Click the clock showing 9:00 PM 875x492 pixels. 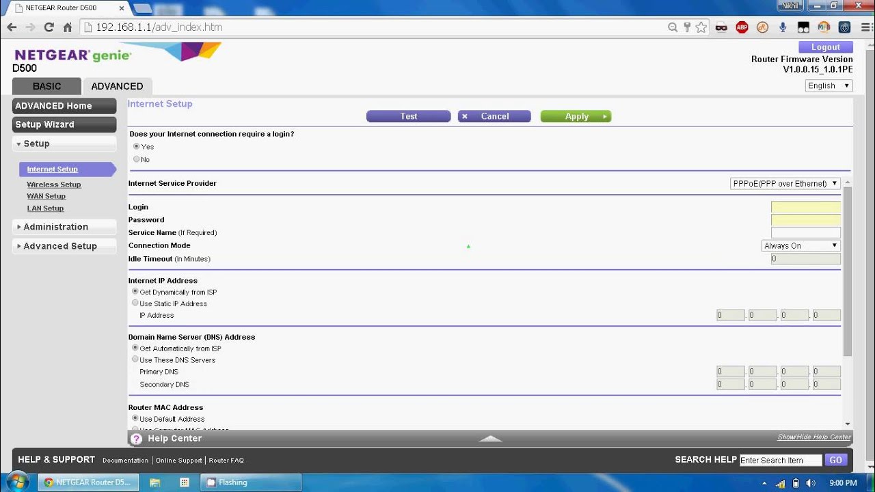click(842, 483)
